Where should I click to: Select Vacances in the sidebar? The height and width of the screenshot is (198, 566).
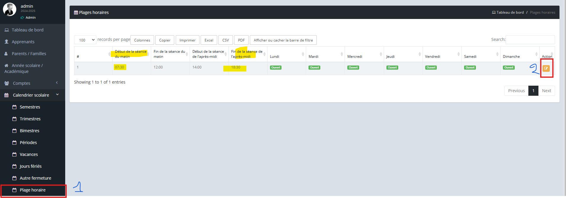[33, 154]
